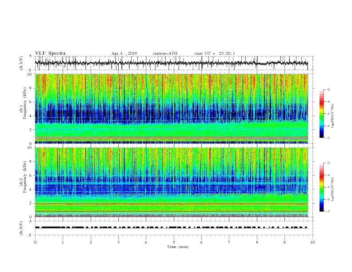
Task: Click the '-7' label on the lower color bar
Action: (x=328, y=212)
